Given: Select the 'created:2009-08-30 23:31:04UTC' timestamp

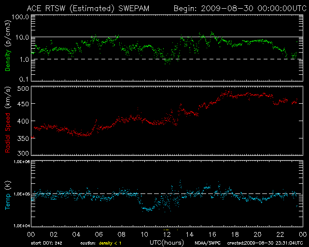Looking at the screenshot, I should coord(265,243).
